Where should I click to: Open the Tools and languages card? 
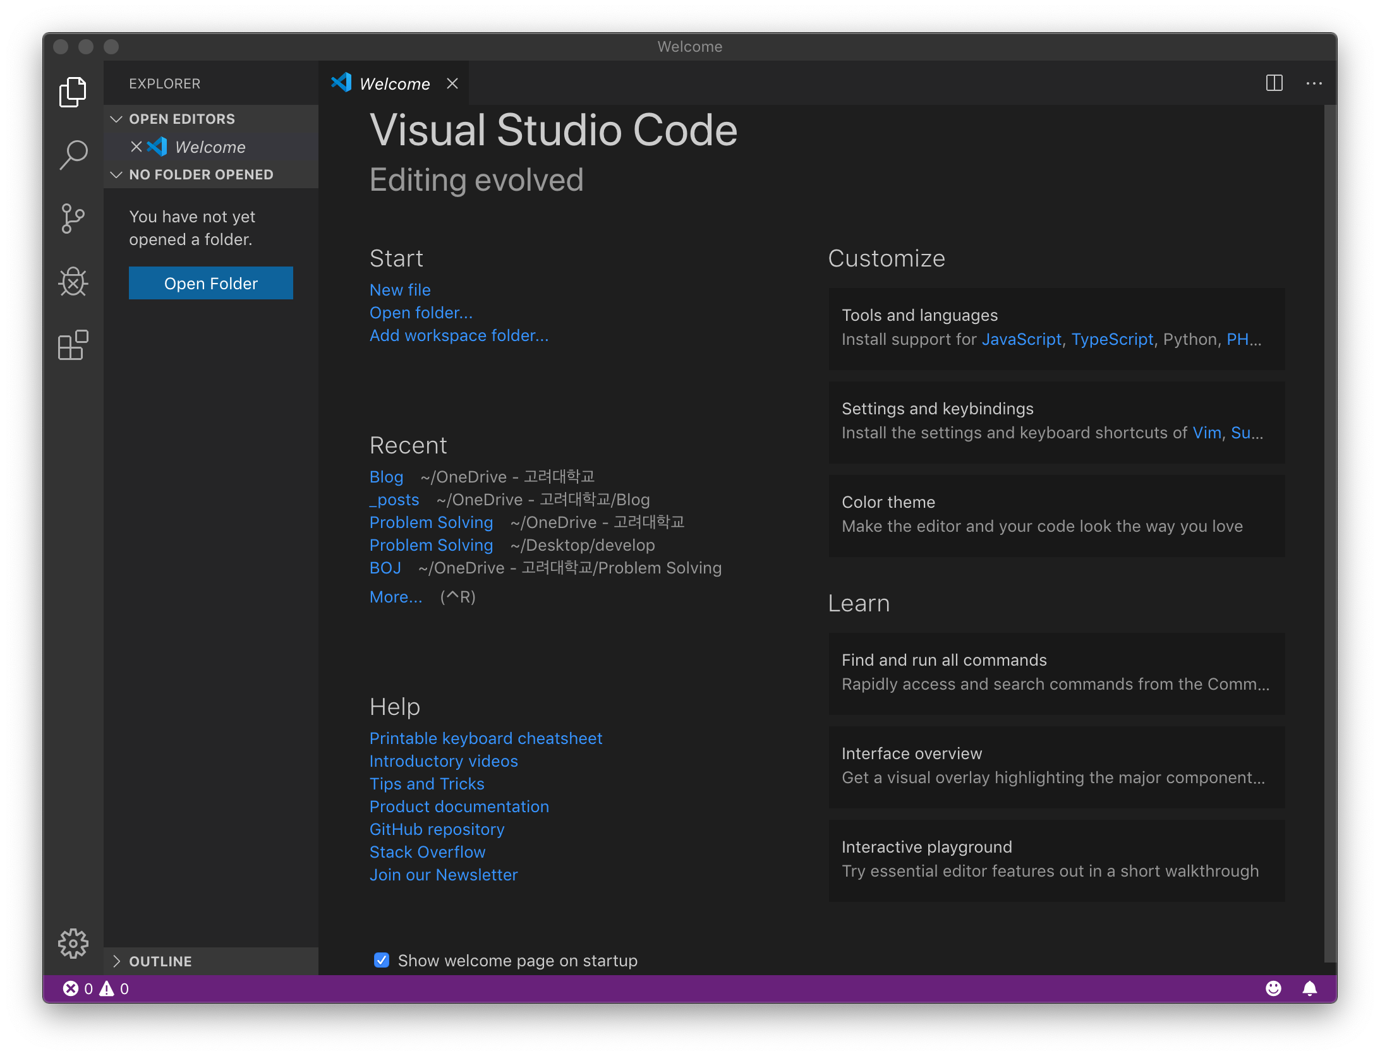[x=1056, y=328]
